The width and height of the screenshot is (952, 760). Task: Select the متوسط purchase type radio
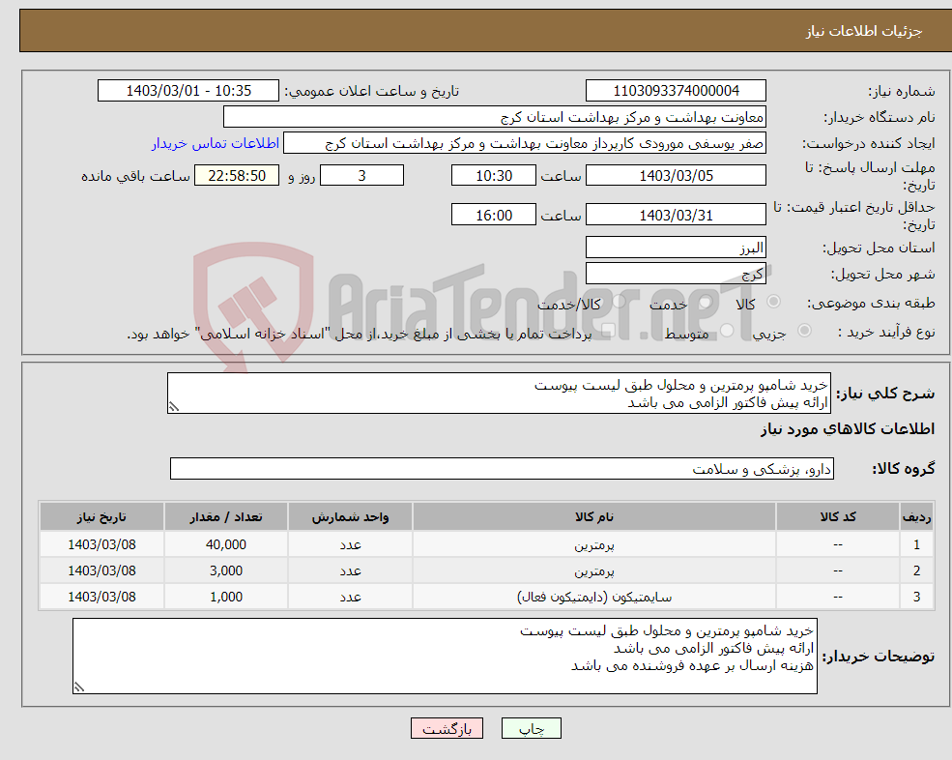(726, 331)
